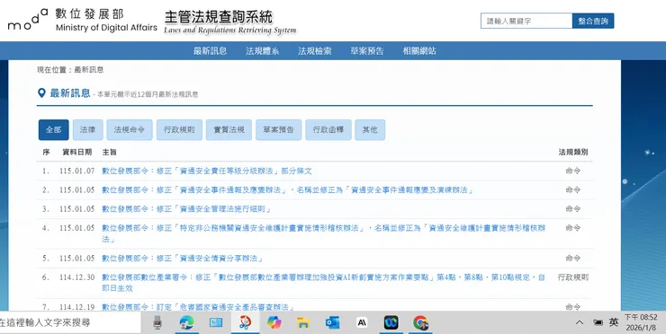
Task: Focus the 請輸入關鍵字 keyword search field
Action: (526, 21)
